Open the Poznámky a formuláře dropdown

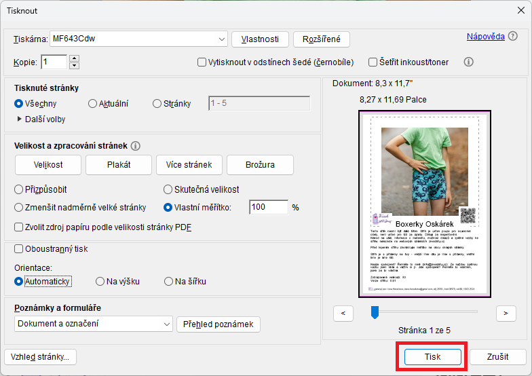(167, 324)
